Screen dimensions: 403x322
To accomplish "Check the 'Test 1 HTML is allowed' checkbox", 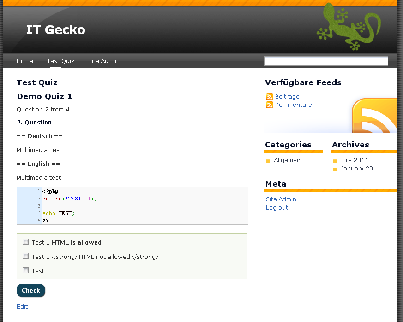I will coord(26,242).
